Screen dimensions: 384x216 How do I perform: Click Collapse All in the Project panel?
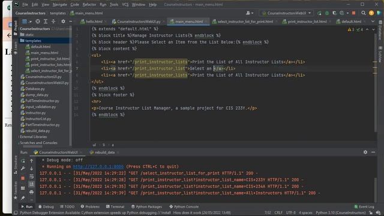(x=53, y=22)
